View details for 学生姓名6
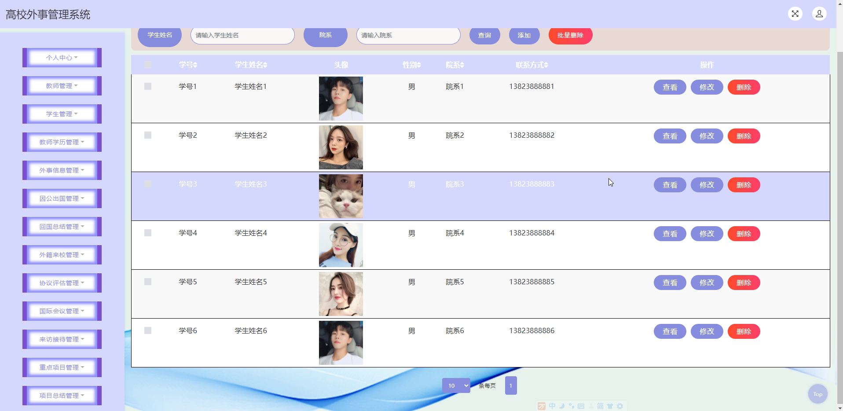This screenshot has width=843, height=411. pyautogui.click(x=670, y=331)
